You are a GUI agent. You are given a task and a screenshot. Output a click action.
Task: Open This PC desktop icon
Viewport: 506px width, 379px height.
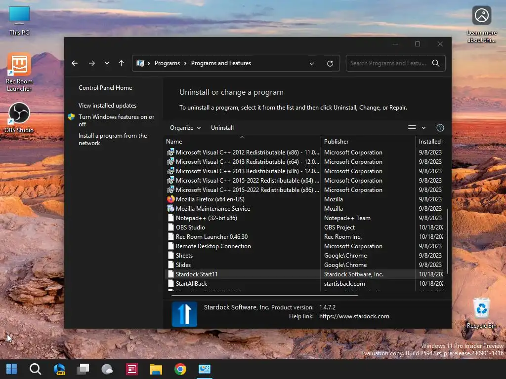click(19, 21)
